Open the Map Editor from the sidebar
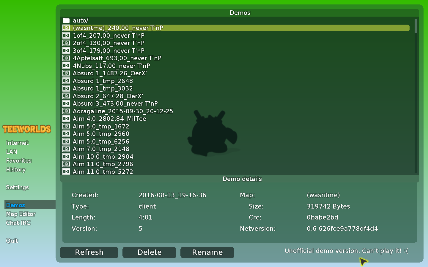 [21, 214]
